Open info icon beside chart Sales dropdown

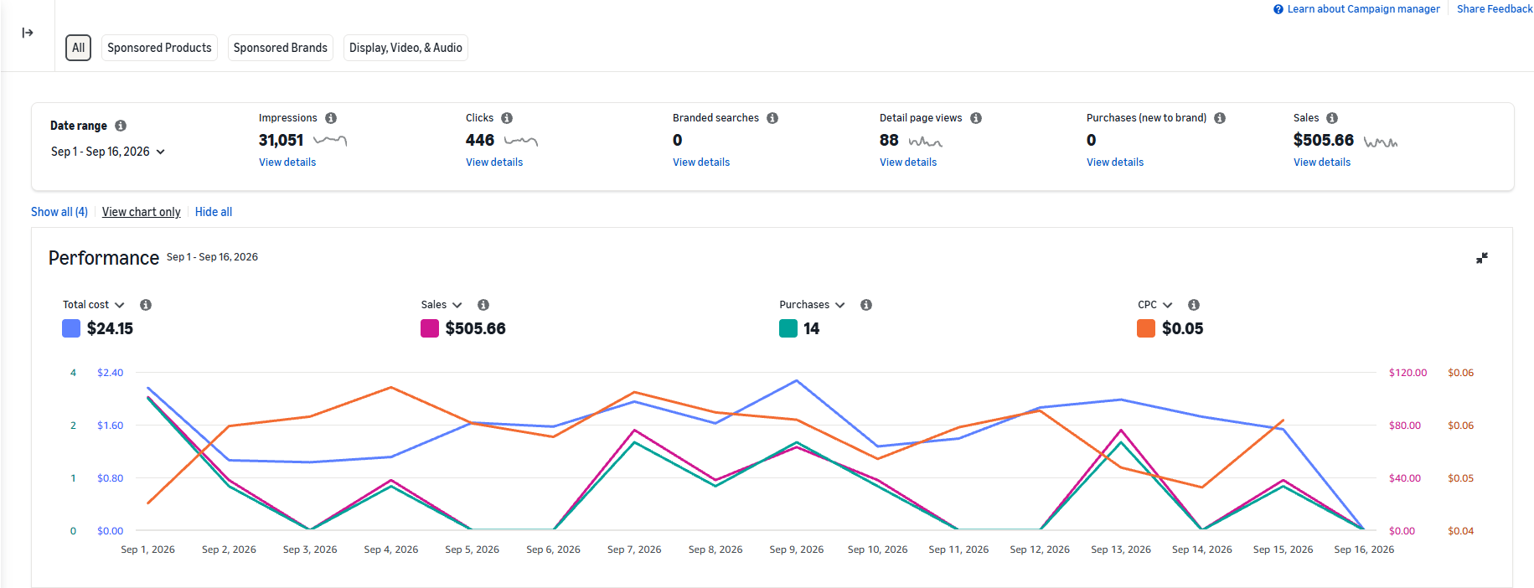pyautogui.click(x=483, y=305)
